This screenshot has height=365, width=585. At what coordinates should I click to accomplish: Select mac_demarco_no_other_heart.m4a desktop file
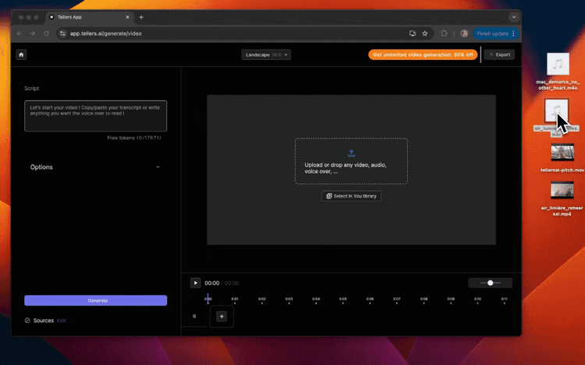click(x=558, y=72)
